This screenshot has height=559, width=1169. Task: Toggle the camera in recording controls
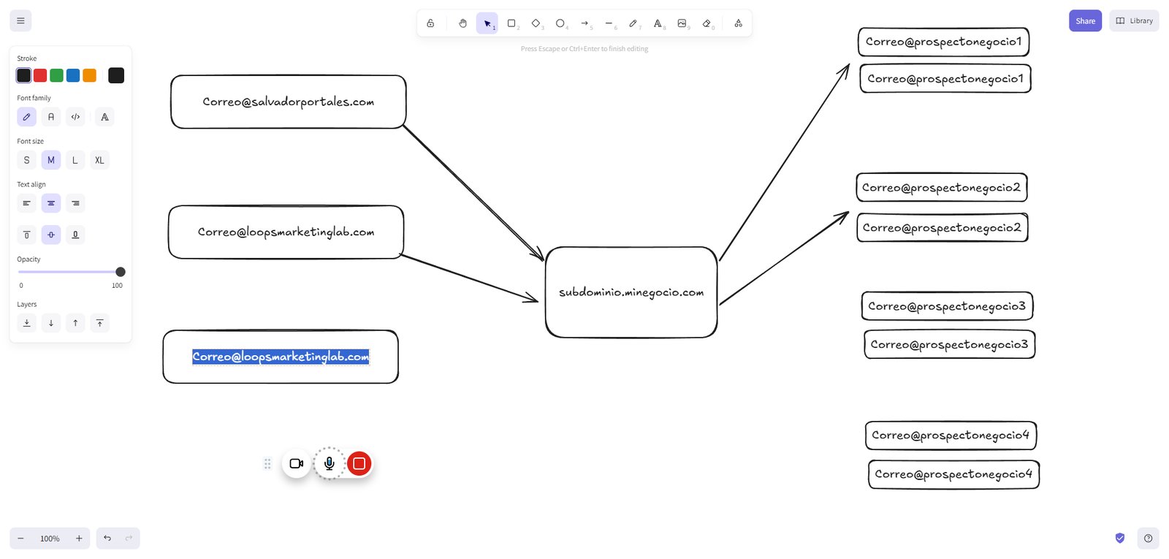click(x=296, y=463)
